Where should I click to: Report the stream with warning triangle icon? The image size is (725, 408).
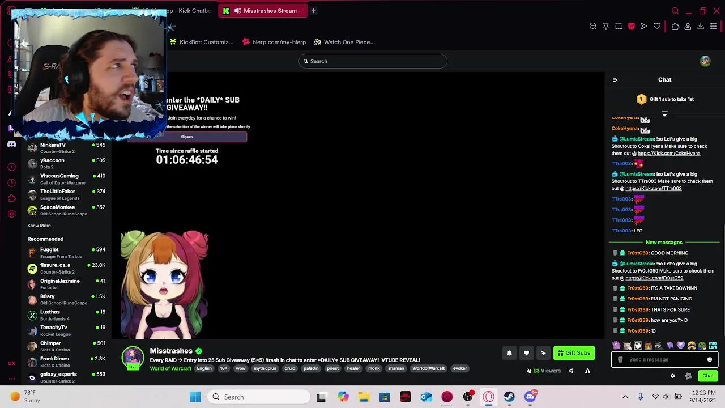click(587, 371)
